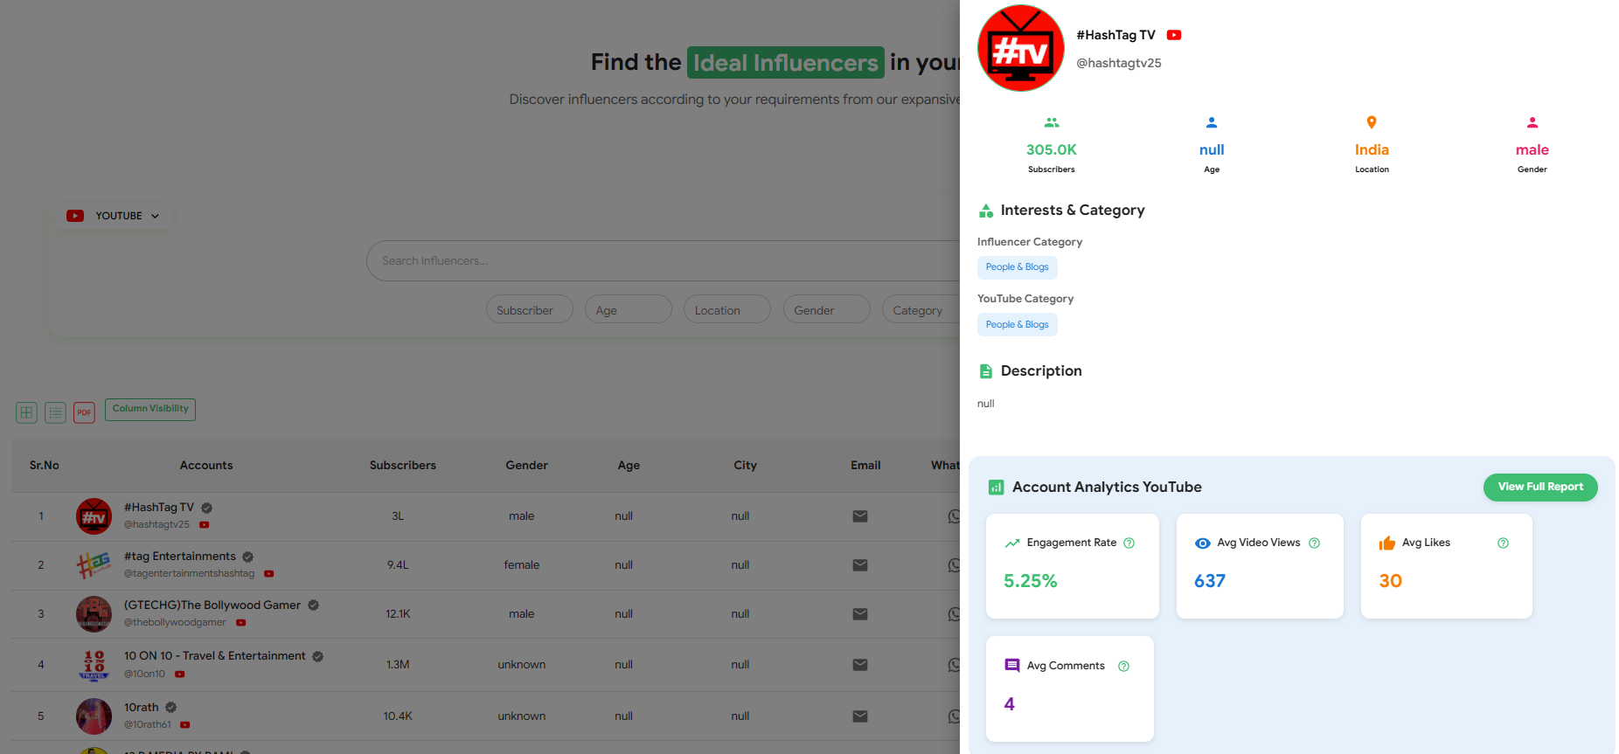Click the Account Analytics chart icon
This screenshot has width=1619, height=754.
996,488
